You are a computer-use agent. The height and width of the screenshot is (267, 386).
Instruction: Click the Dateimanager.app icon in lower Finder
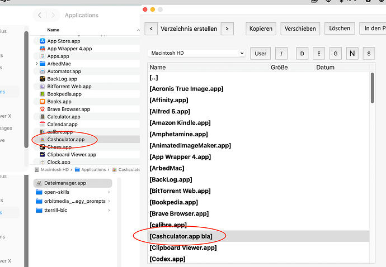pyautogui.click(x=39, y=183)
